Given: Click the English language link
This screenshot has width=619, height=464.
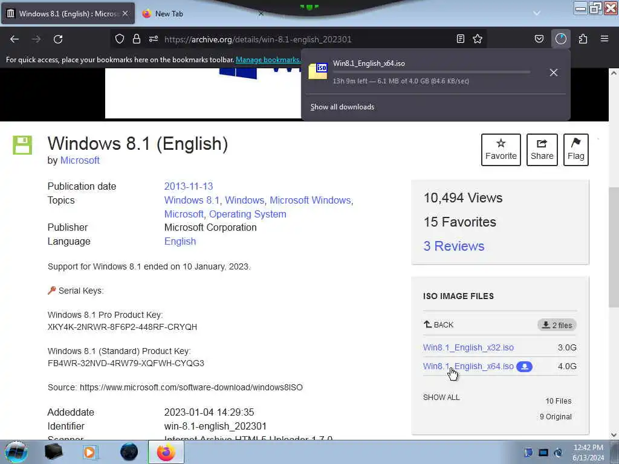Looking at the screenshot, I should [x=180, y=241].
